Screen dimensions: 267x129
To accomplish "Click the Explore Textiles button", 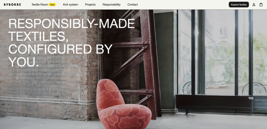I will [239, 5].
